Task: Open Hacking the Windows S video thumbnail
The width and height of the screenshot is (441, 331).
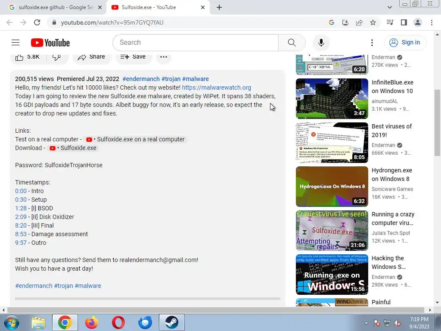Action: (332, 275)
